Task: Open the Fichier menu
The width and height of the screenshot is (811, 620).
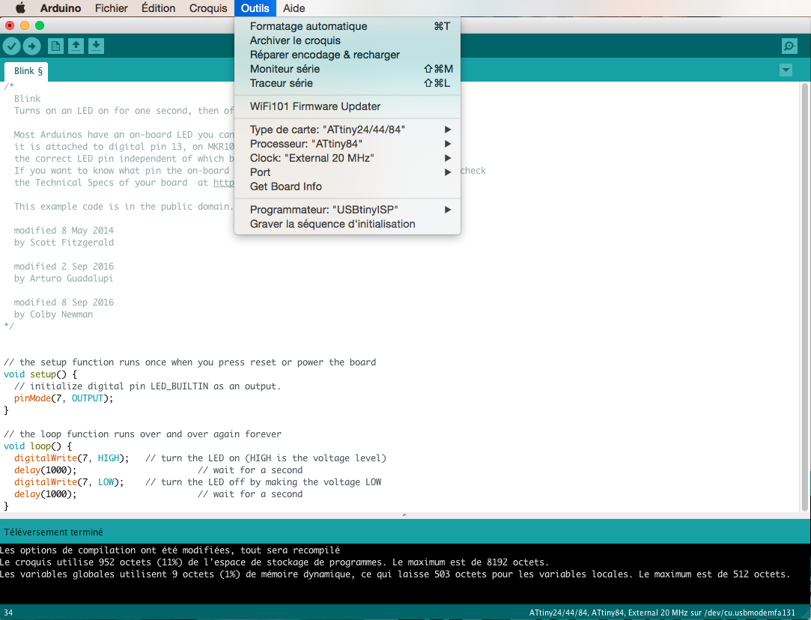Action: (111, 8)
